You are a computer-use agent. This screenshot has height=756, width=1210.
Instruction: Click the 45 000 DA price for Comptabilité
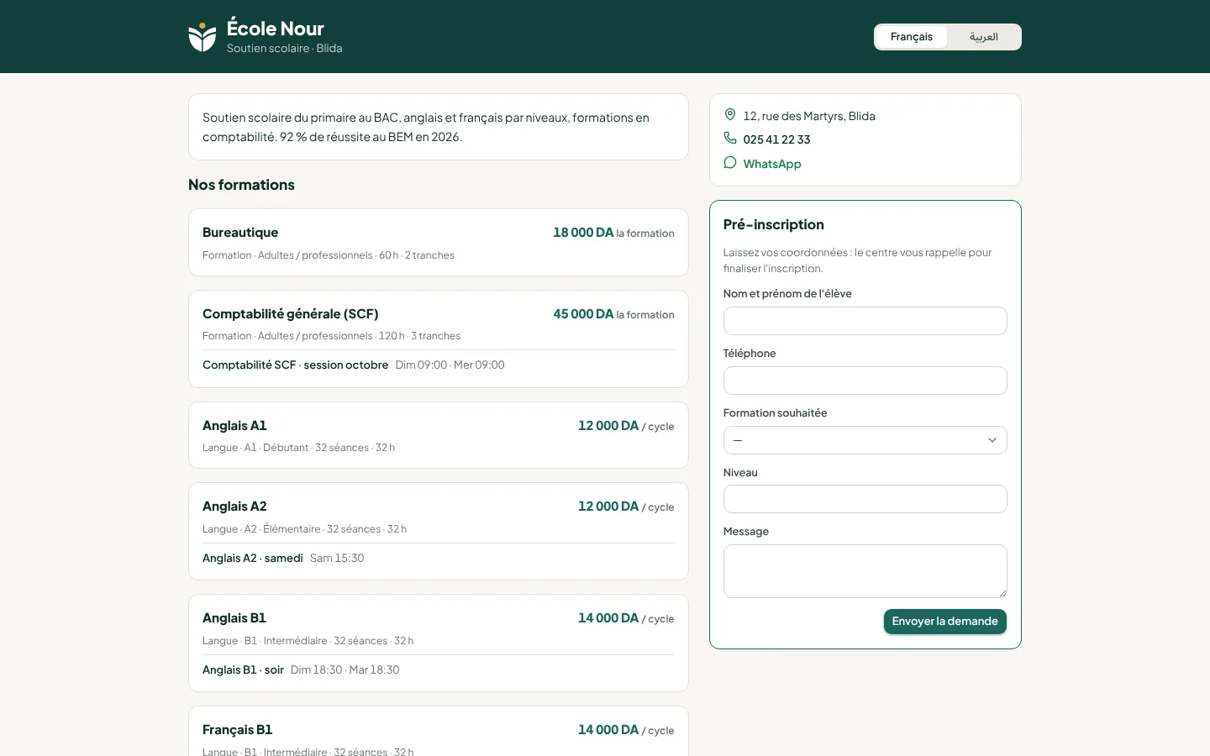click(x=583, y=314)
